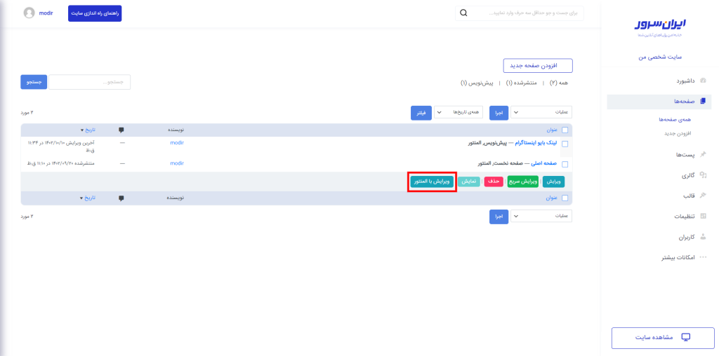719x356 pixels.
Task: Click the three-dots icon for امکانات بیشتر
Action: click(704, 257)
